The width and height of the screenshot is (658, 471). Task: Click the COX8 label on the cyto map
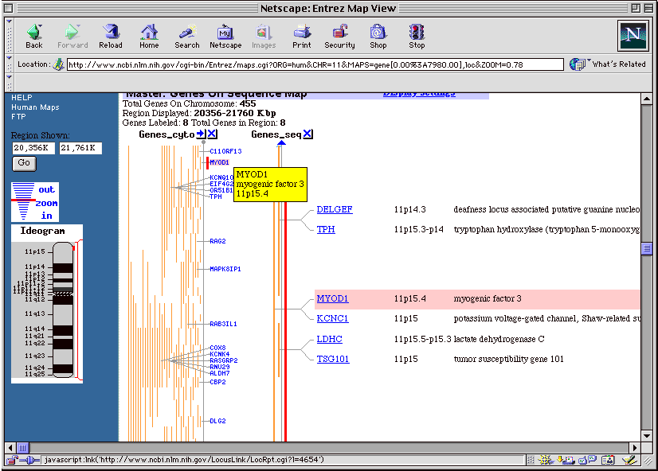[217, 348]
